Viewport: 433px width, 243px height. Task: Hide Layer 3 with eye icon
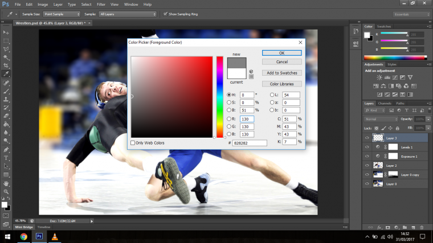click(x=367, y=138)
